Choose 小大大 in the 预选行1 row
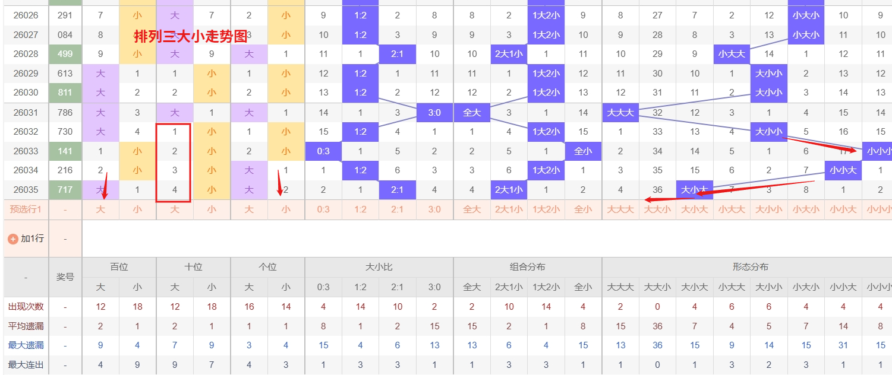Viewport: 892px width, 375px height. (732, 209)
